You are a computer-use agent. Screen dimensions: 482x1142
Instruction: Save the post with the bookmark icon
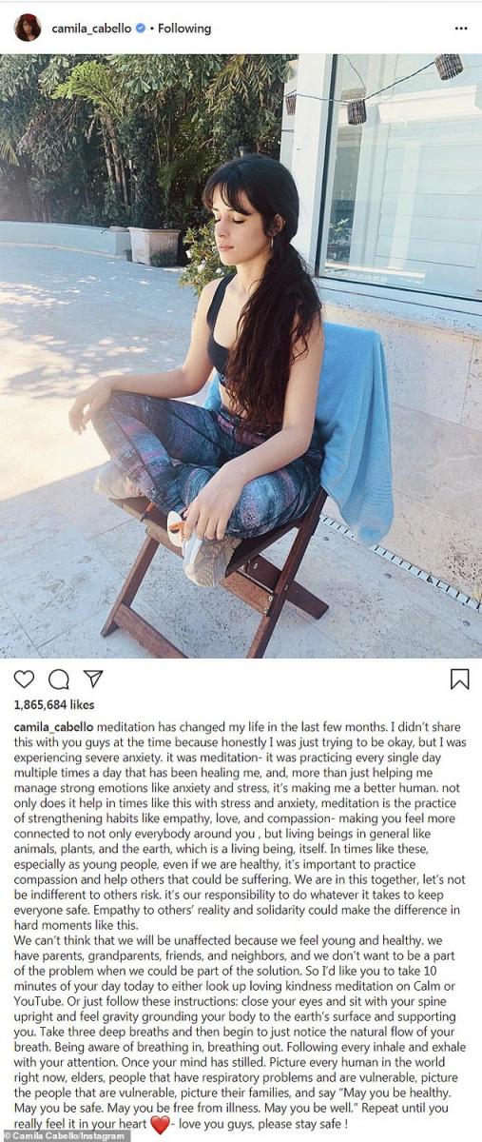459,679
